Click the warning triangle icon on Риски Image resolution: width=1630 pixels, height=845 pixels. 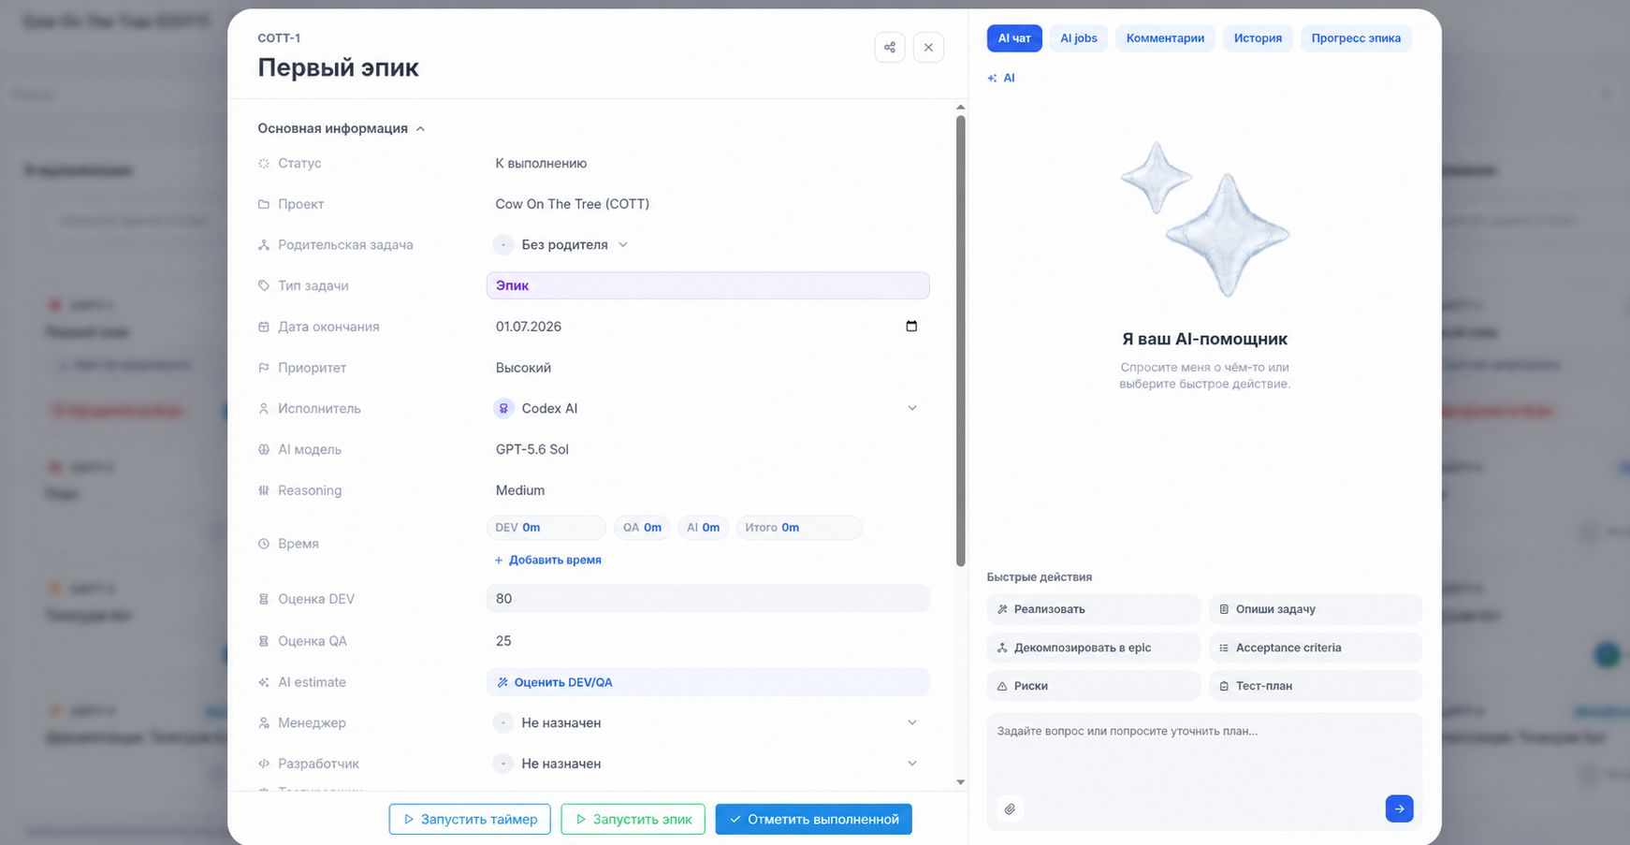[x=1002, y=686]
